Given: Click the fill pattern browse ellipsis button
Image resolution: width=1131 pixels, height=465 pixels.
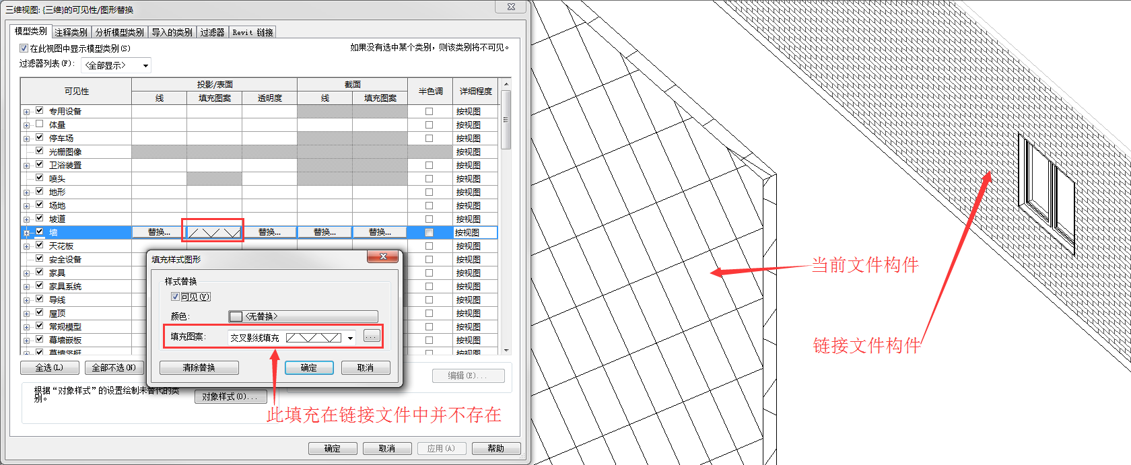Looking at the screenshot, I should coord(372,336).
